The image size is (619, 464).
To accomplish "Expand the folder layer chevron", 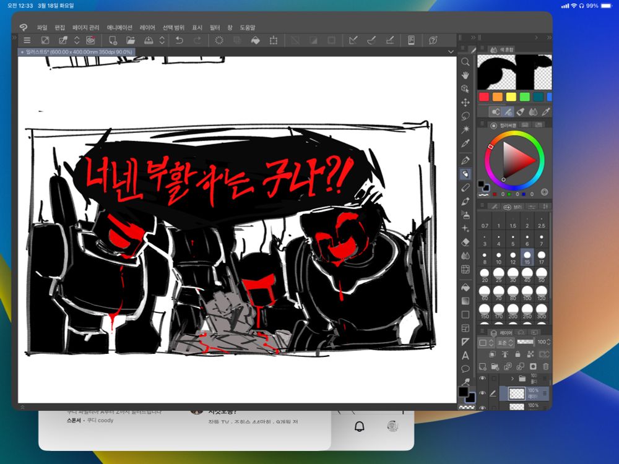I will (513, 379).
